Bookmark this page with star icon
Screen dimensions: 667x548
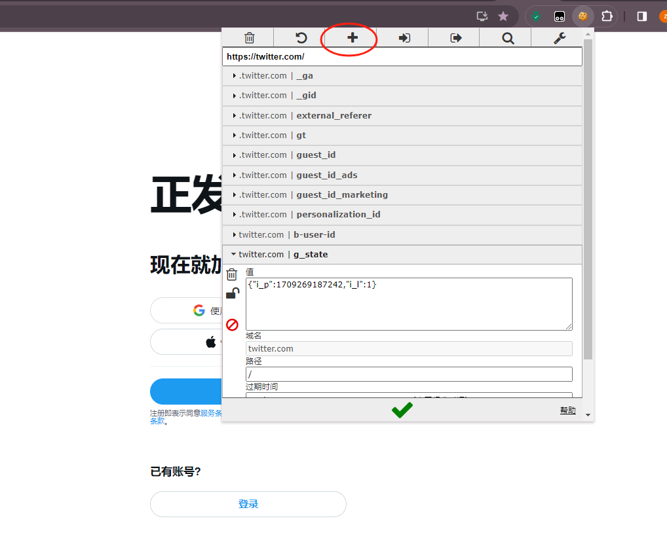coord(503,16)
